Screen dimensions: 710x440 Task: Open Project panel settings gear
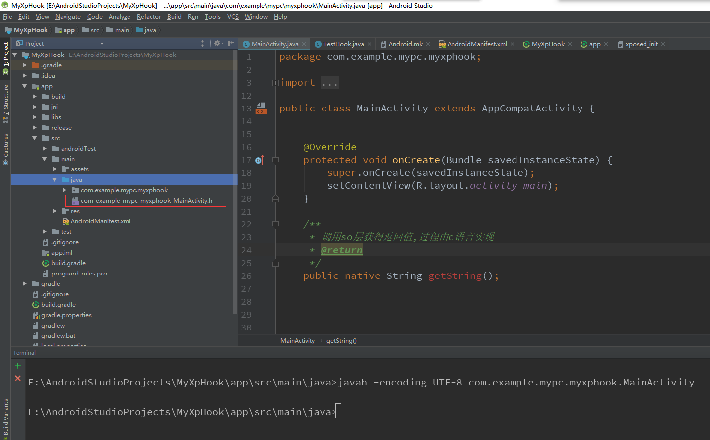click(218, 44)
